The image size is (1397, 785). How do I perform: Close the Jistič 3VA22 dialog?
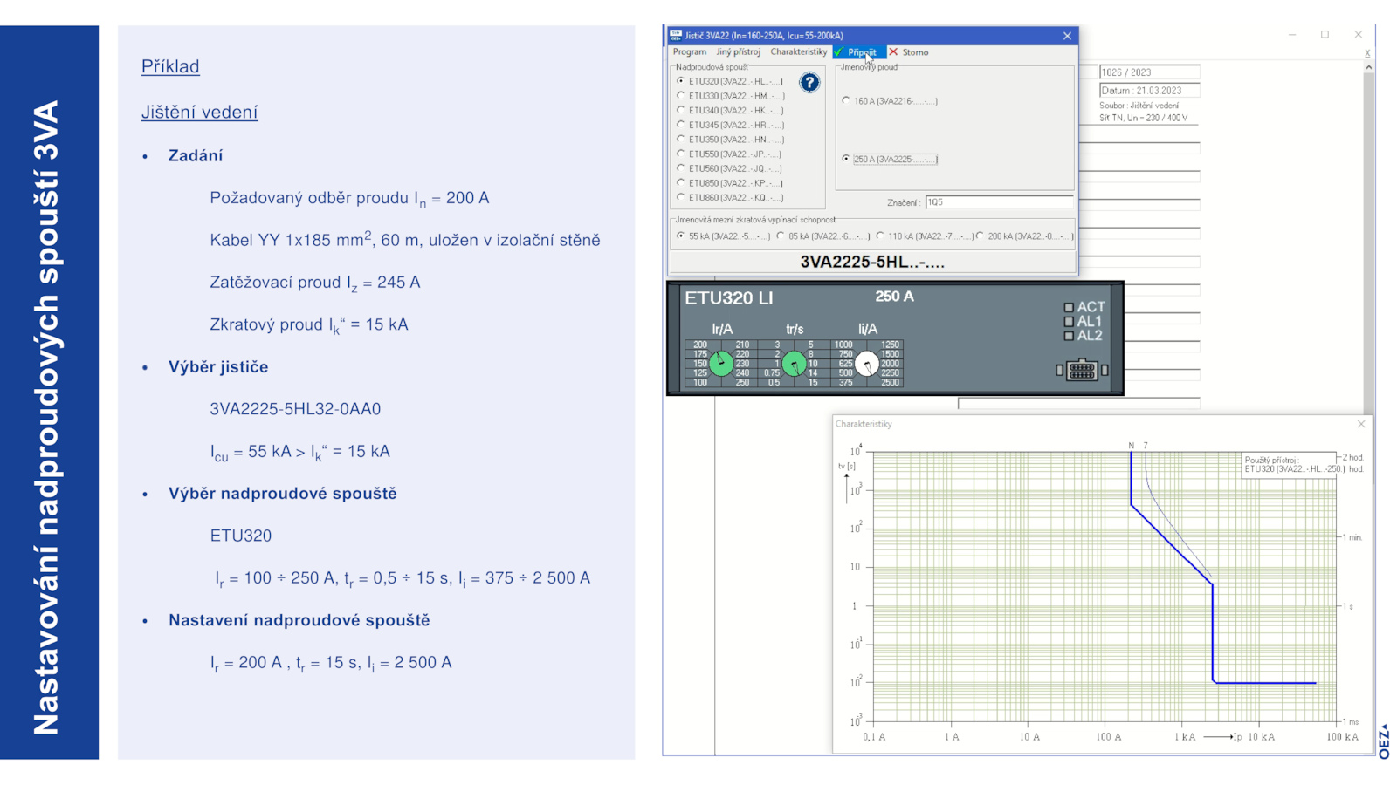1067,36
